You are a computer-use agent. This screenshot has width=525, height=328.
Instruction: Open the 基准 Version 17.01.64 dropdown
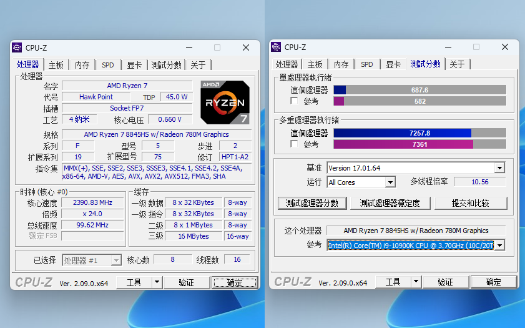click(x=499, y=168)
